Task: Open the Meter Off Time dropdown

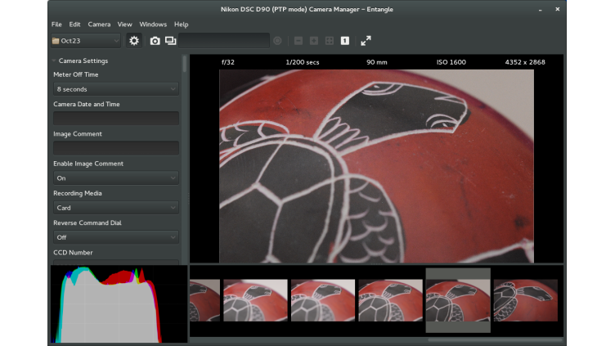Action: (x=116, y=89)
